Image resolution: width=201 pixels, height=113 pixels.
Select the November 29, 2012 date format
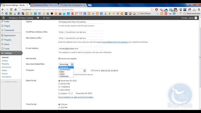point(59,81)
